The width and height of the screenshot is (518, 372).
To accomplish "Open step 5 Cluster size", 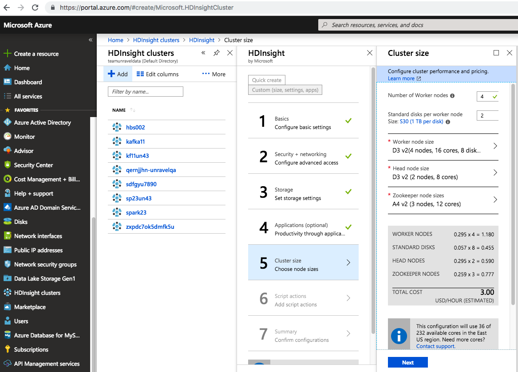I will click(x=303, y=262).
